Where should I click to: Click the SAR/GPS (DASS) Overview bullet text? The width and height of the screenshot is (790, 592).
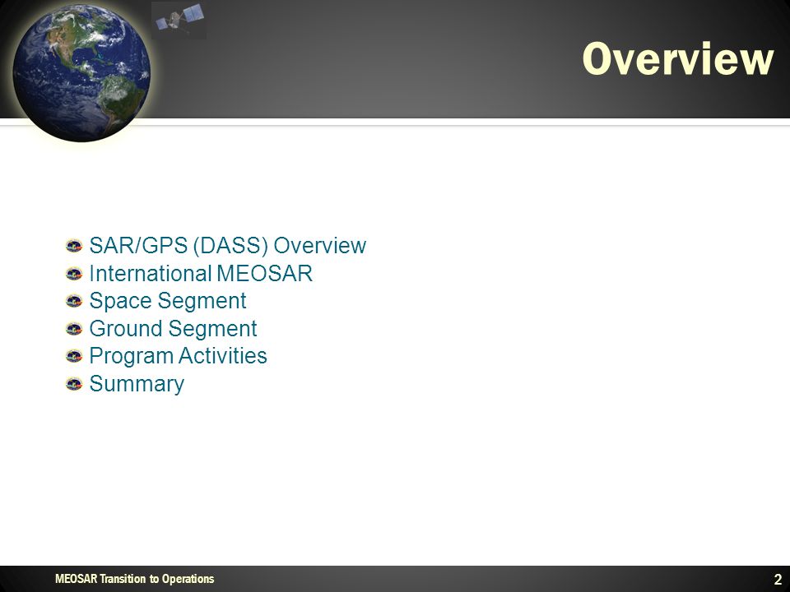click(x=227, y=246)
